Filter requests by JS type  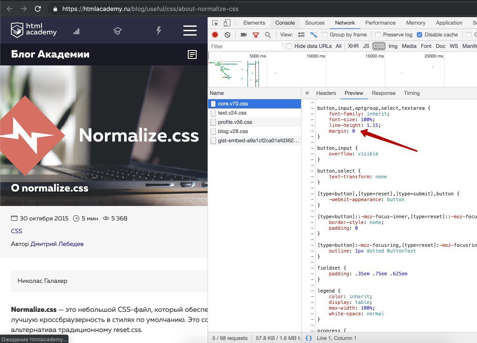point(366,46)
